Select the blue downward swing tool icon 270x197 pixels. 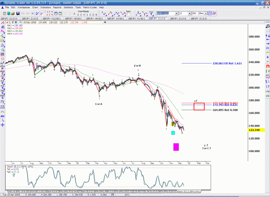(104, 13)
